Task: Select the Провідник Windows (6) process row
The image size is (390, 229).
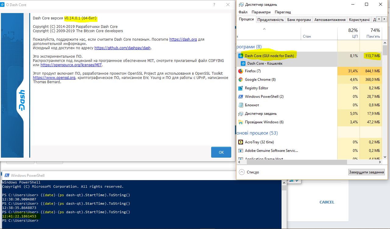Action: coord(309,122)
